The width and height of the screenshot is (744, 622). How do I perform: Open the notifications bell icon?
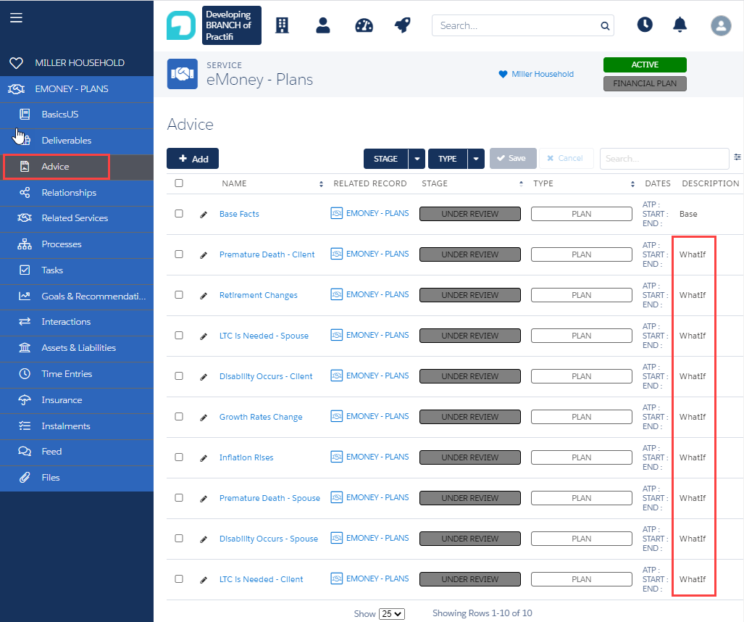click(680, 24)
